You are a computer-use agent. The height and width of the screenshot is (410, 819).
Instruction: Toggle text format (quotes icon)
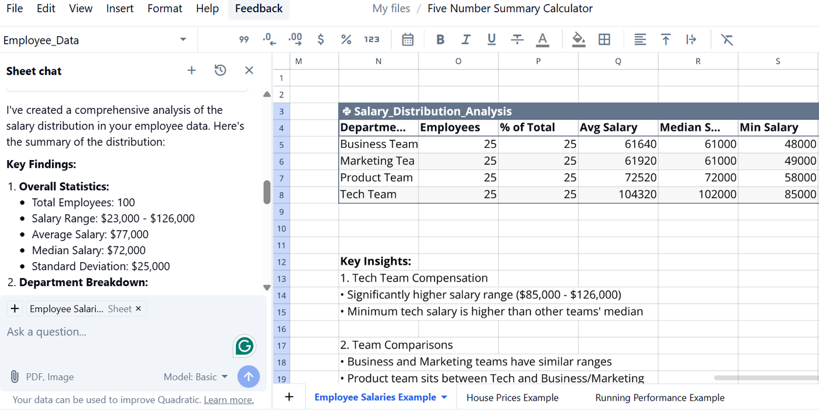(244, 40)
